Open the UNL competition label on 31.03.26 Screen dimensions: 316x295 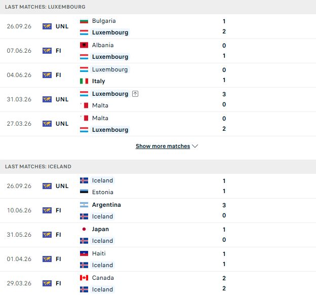point(62,99)
